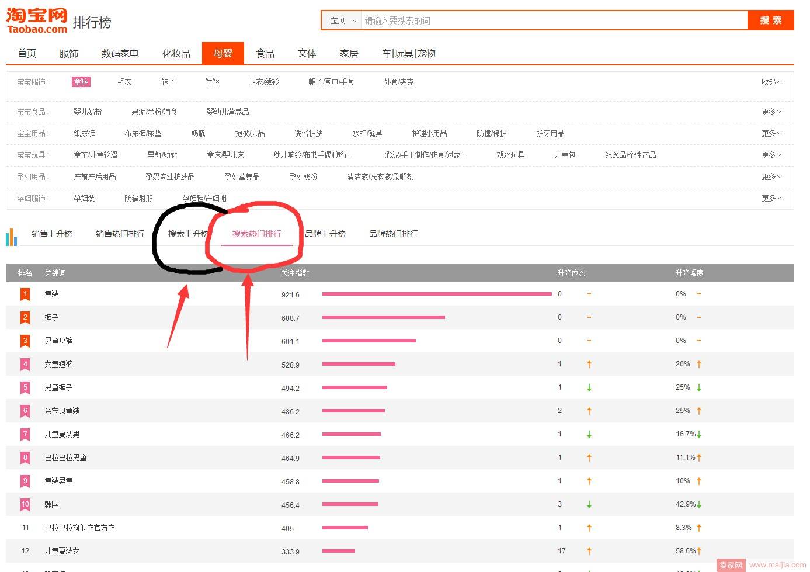Click the up arrow next to 58.6%

[699, 551]
